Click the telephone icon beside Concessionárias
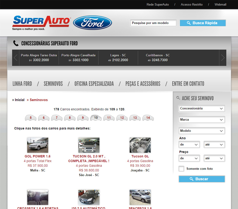Screen dimensions: 238x209 point(16,43)
